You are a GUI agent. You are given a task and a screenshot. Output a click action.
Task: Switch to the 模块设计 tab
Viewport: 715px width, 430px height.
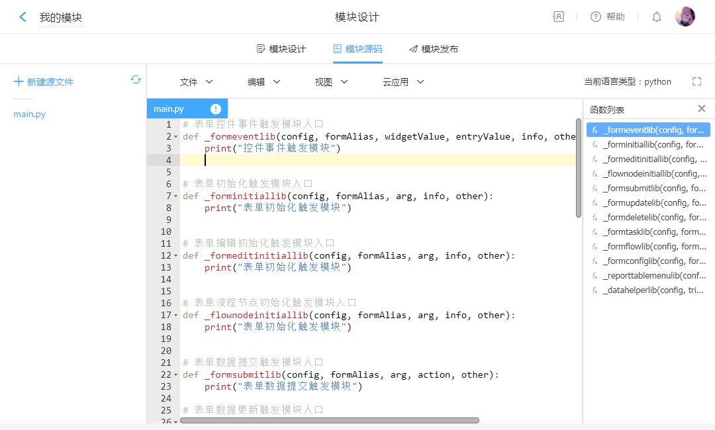click(281, 49)
